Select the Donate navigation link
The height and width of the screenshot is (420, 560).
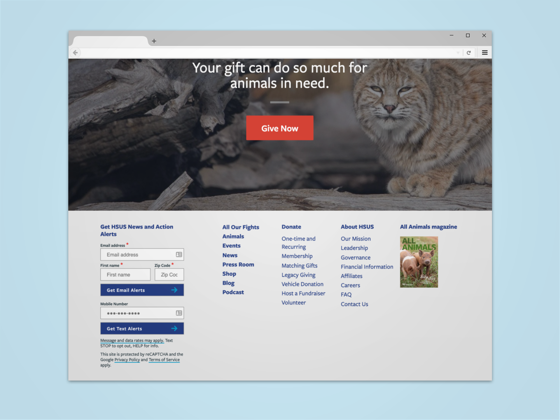(x=291, y=227)
